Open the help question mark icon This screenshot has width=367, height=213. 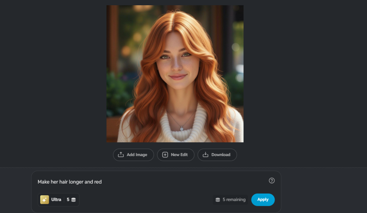(x=272, y=181)
